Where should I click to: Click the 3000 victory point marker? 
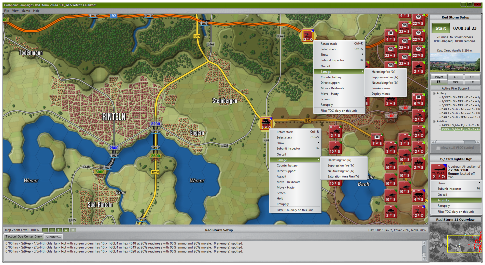pyautogui.click(x=100, y=172)
